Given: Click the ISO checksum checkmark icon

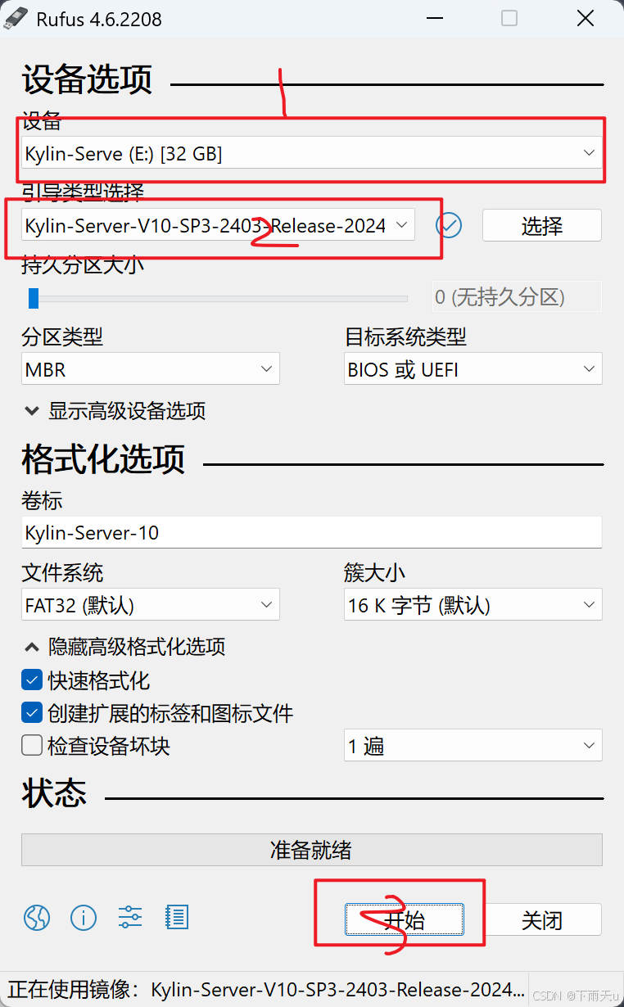Looking at the screenshot, I should 449,225.
